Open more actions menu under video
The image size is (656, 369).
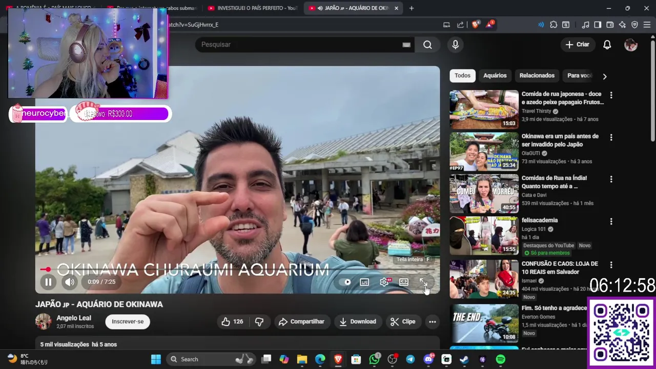(433, 321)
